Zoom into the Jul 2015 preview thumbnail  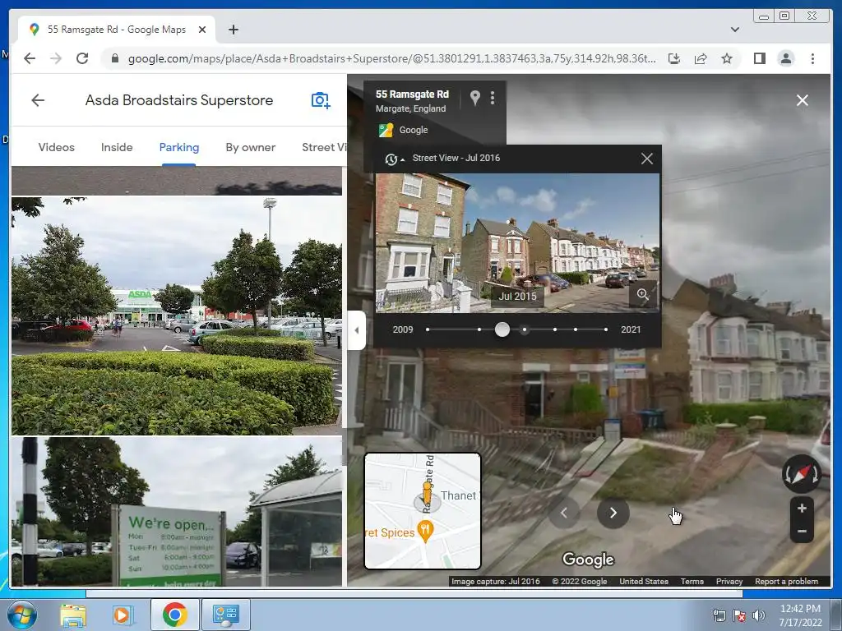pos(643,294)
